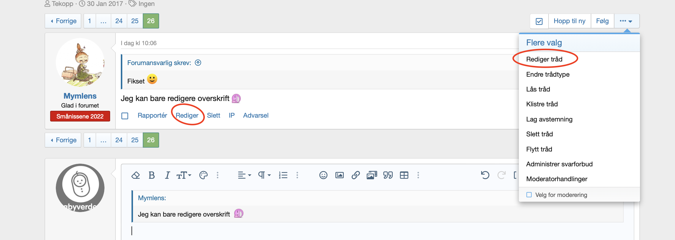675x240 pixels.
Task: Open the three-dots more options dropdown
Action: click(x=626, y=21)
